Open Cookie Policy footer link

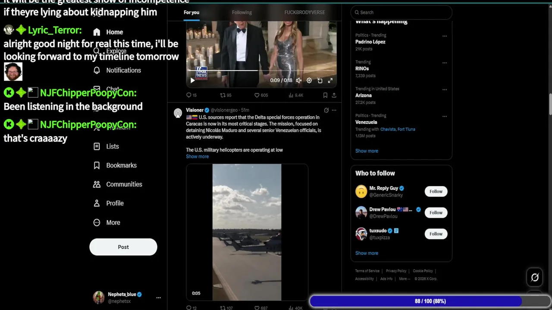(x=423, y=271)
